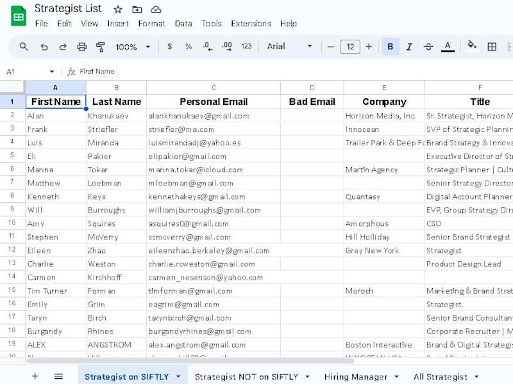The width and height of the screenshot is (513, 384).
Task: Increase font size with plus button
Action: click(369, 47)
